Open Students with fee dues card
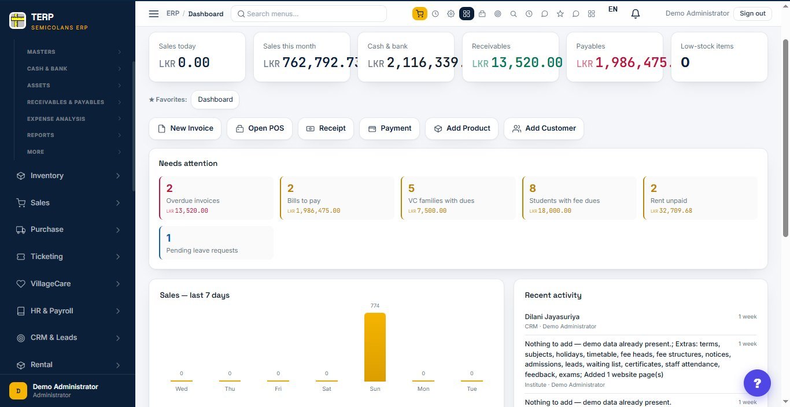 coord(579,198)
